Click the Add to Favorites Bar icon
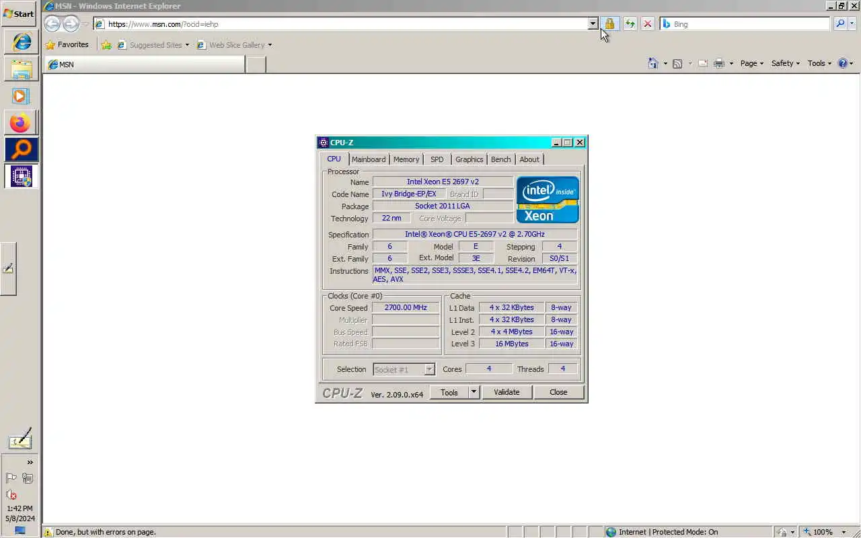 (x=106, y=45)
